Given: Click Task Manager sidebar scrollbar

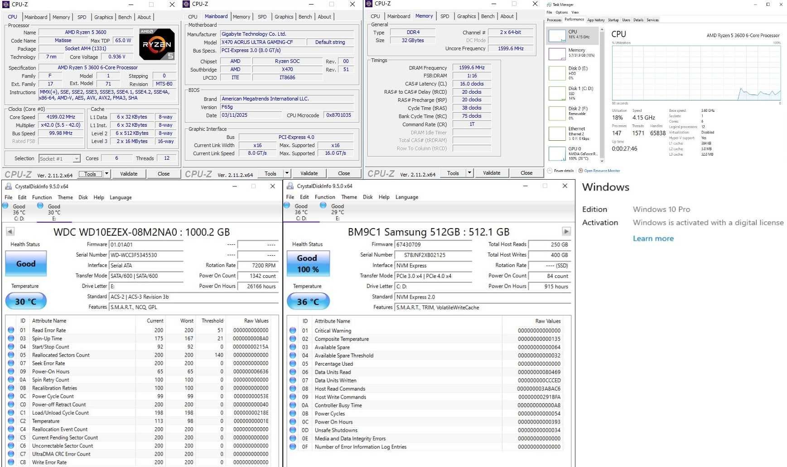Looking at the screenshot, I should point(602,95).
